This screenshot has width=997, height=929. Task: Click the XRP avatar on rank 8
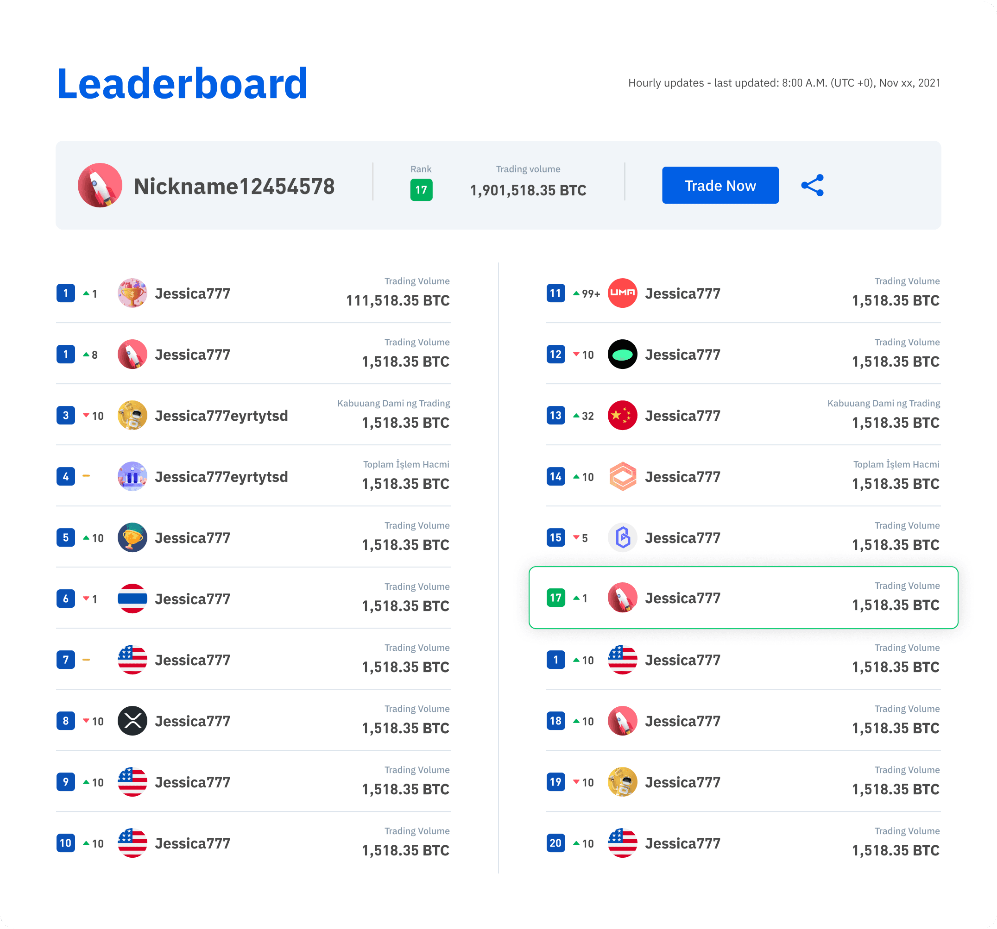point(132,721)
